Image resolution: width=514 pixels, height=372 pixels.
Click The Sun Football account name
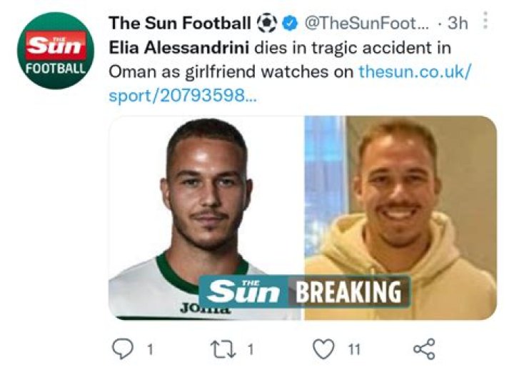coord(180,23)
